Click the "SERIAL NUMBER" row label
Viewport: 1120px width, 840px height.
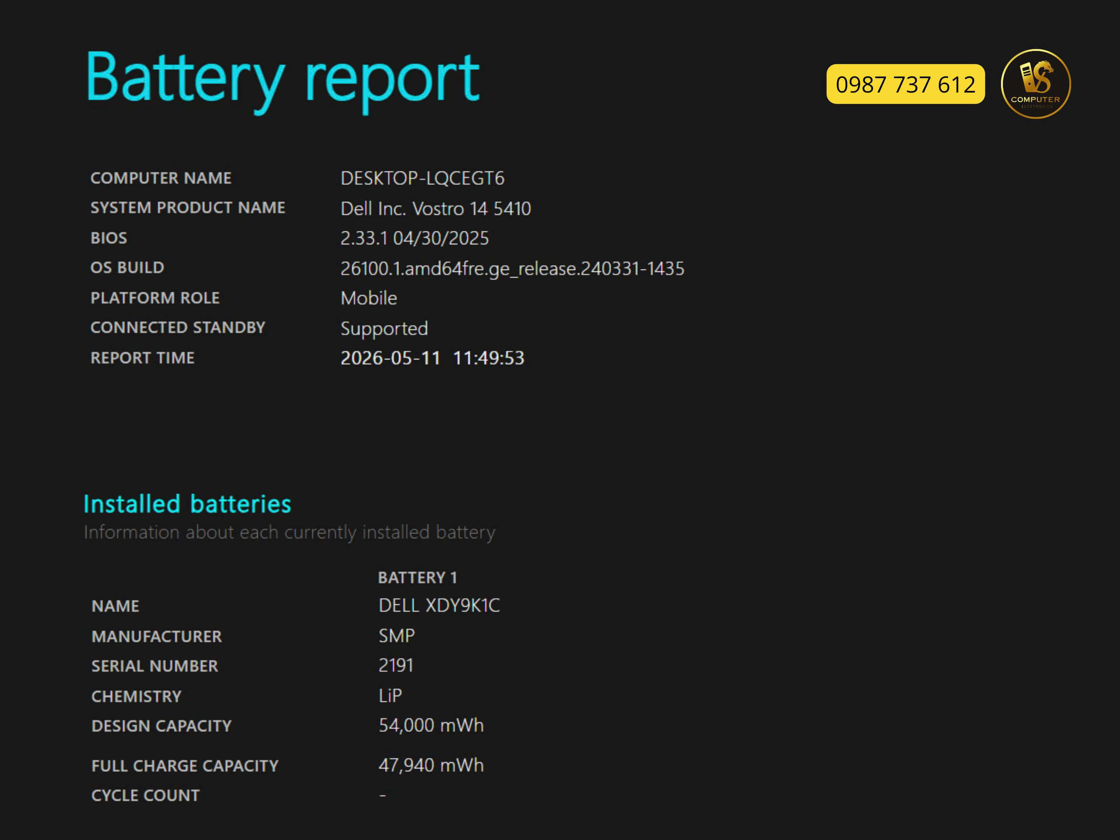pos(154,666)
